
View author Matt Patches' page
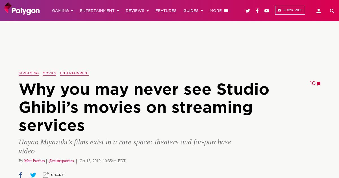[34, 161]
